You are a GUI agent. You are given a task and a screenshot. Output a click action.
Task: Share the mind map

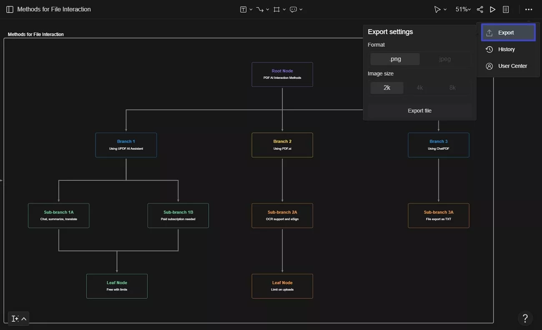tap(480, 9)
